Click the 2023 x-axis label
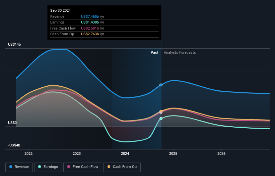The height and width of the screenshot is (176, 275). tap(77, 153)
